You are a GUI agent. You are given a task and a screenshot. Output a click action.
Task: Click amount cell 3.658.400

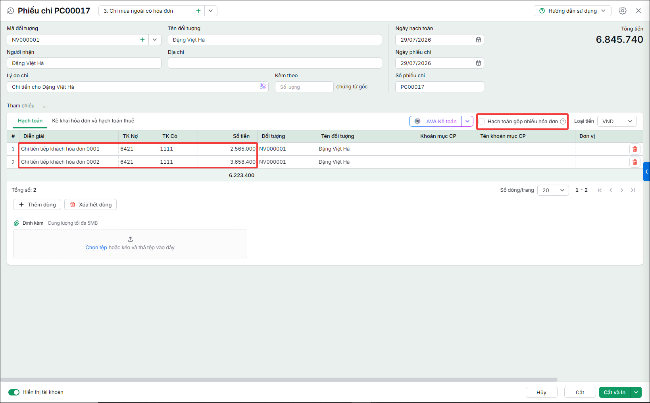coord(227,162)
